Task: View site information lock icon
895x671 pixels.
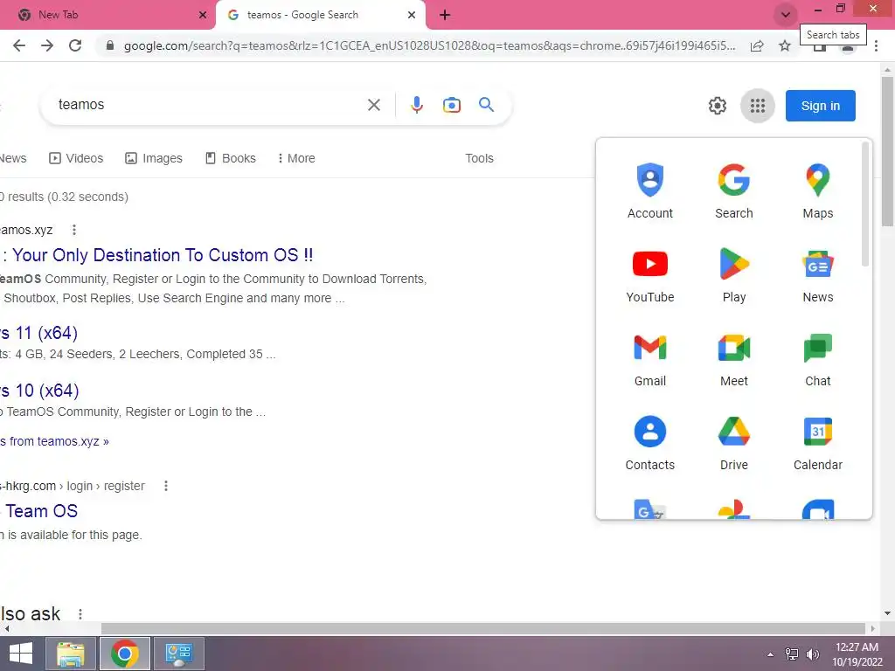Action: tap(110, 45)
